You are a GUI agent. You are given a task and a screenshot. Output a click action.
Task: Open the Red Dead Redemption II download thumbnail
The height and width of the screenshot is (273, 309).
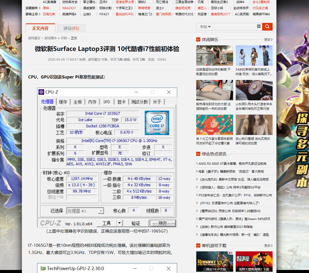tap(254, 261)
